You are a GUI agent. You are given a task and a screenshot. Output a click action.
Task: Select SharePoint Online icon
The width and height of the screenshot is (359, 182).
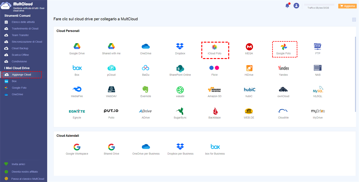[180, 68]
